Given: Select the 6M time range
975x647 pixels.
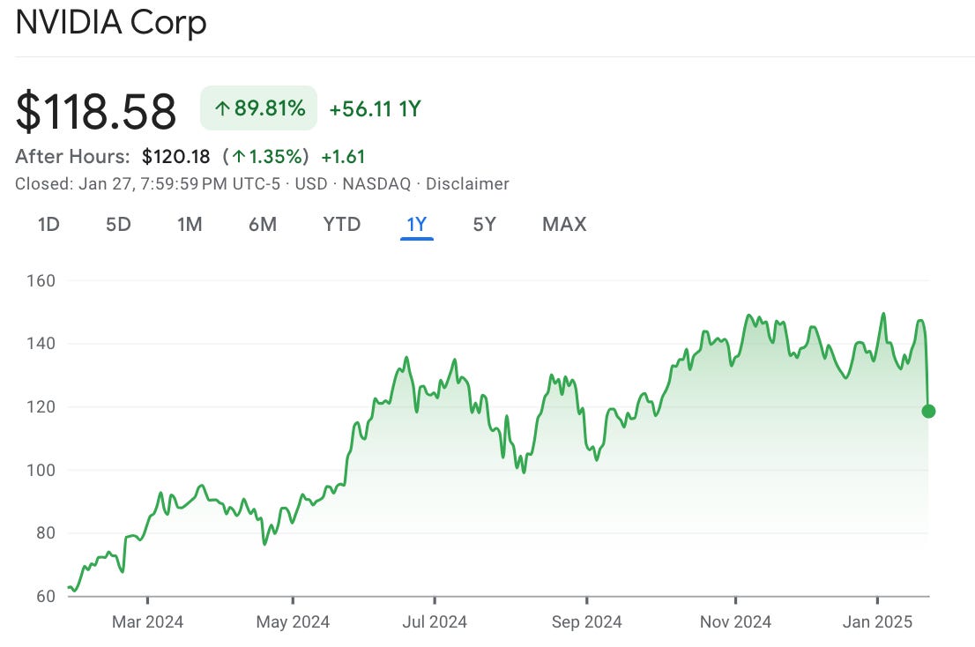Looking at the screenshot, I should (x=263, y=225).
